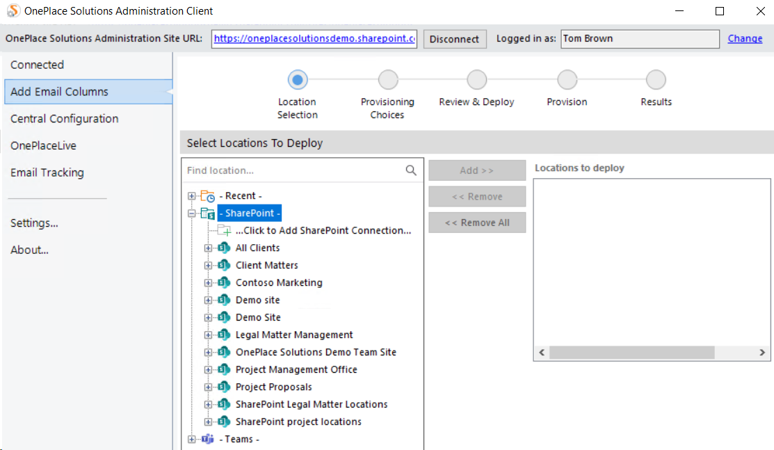774x450 pixels.
Task: Click the << Remove All button
Action: tap(477, 223)
